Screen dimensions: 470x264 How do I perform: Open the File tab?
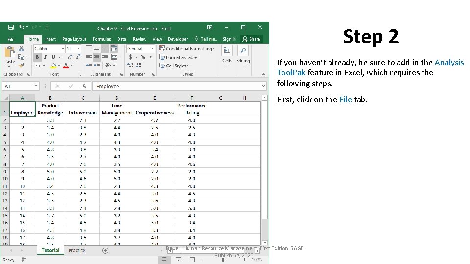[11, 39]
